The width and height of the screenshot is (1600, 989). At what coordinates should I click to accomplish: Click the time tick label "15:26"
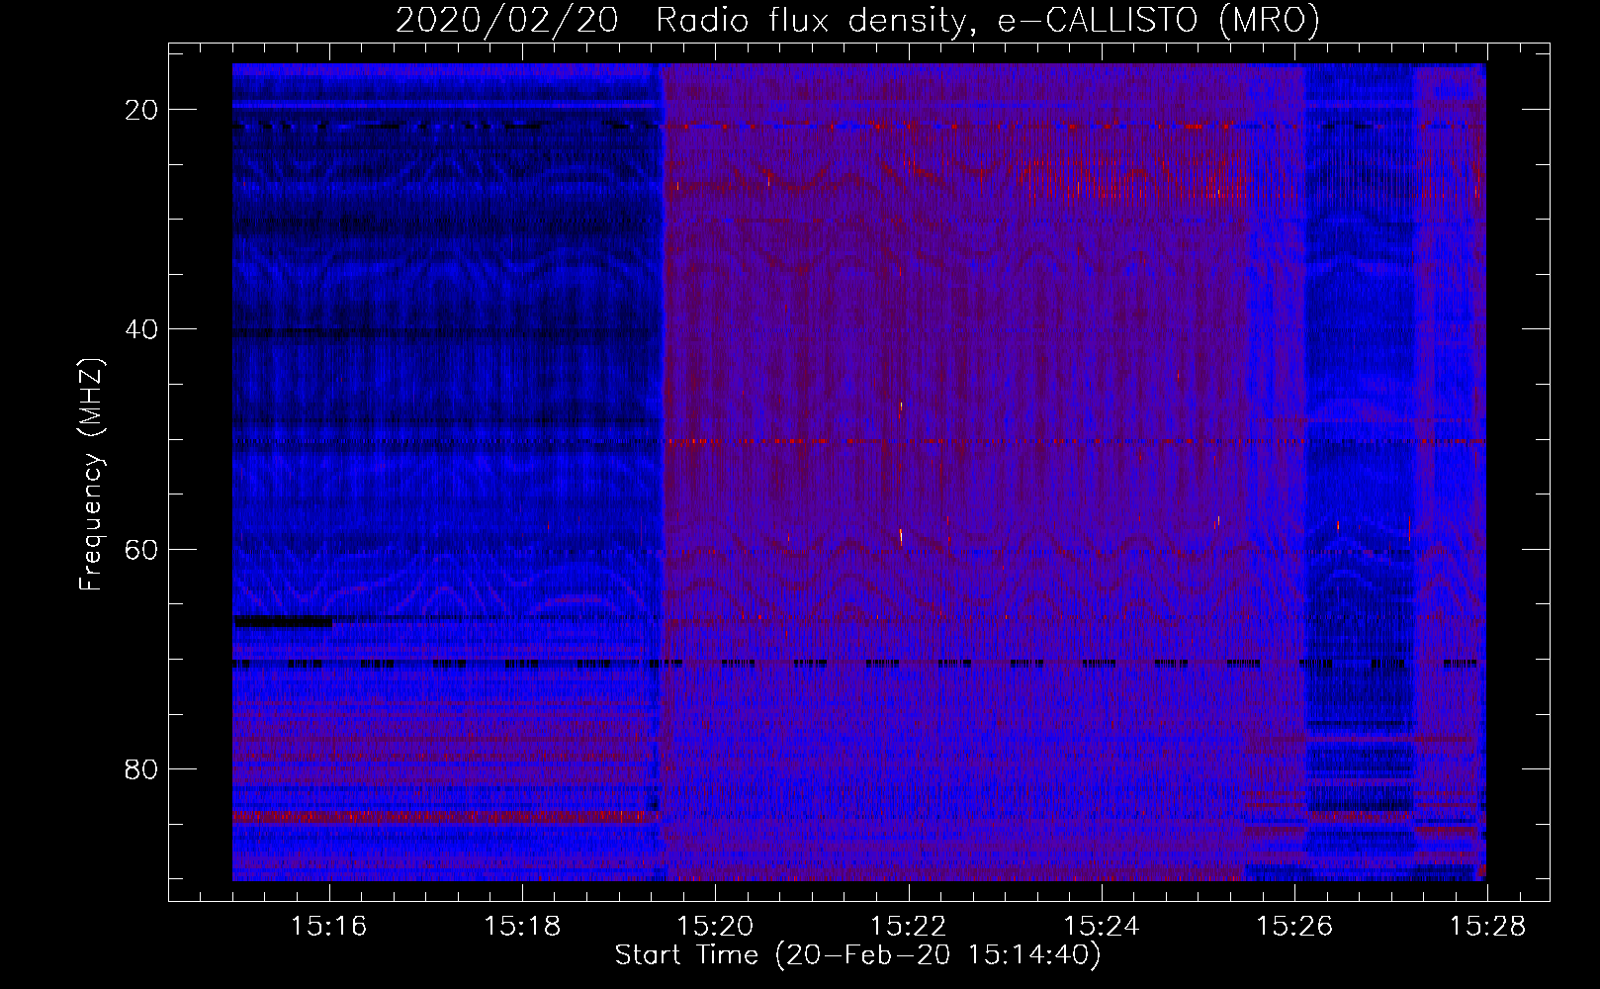point(1294,926)
